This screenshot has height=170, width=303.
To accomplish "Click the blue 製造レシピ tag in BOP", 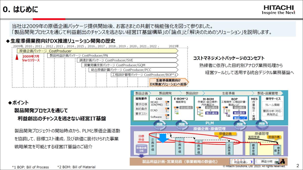I will point(240,118).
